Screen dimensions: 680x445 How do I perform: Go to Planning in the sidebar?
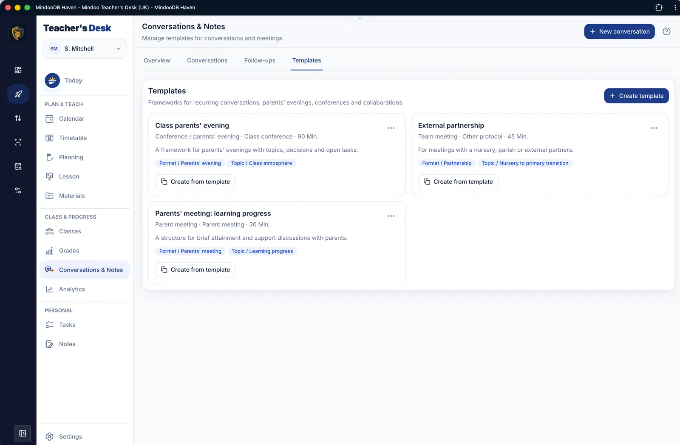[x=85, y=157]
